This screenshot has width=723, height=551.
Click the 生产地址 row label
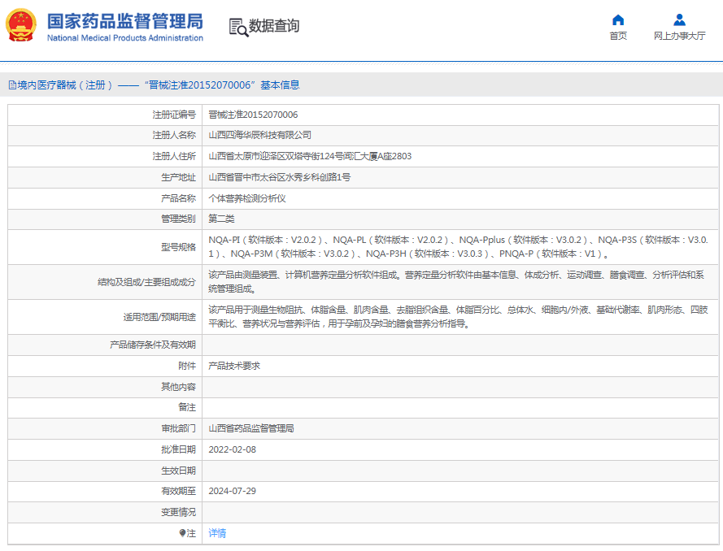click(178, 177)
